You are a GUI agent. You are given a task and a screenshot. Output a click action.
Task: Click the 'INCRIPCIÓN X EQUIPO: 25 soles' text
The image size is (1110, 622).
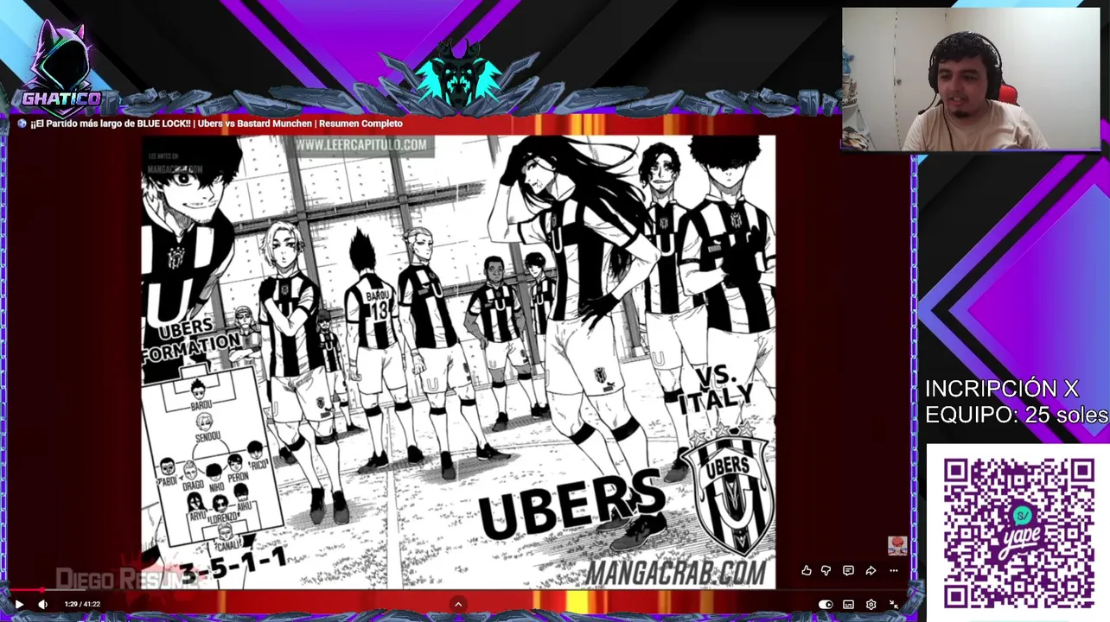pos(1016,402)
